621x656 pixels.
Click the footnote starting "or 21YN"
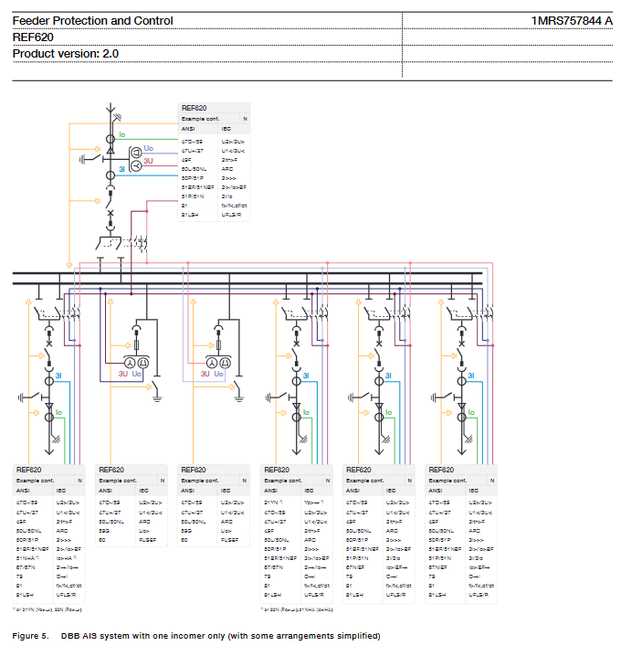click(x=47, y=609)
